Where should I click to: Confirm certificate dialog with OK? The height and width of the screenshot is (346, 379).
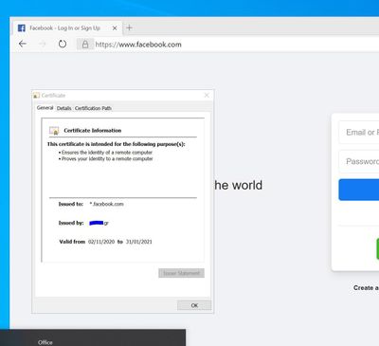pyautogui.click(x=194, y=305)
